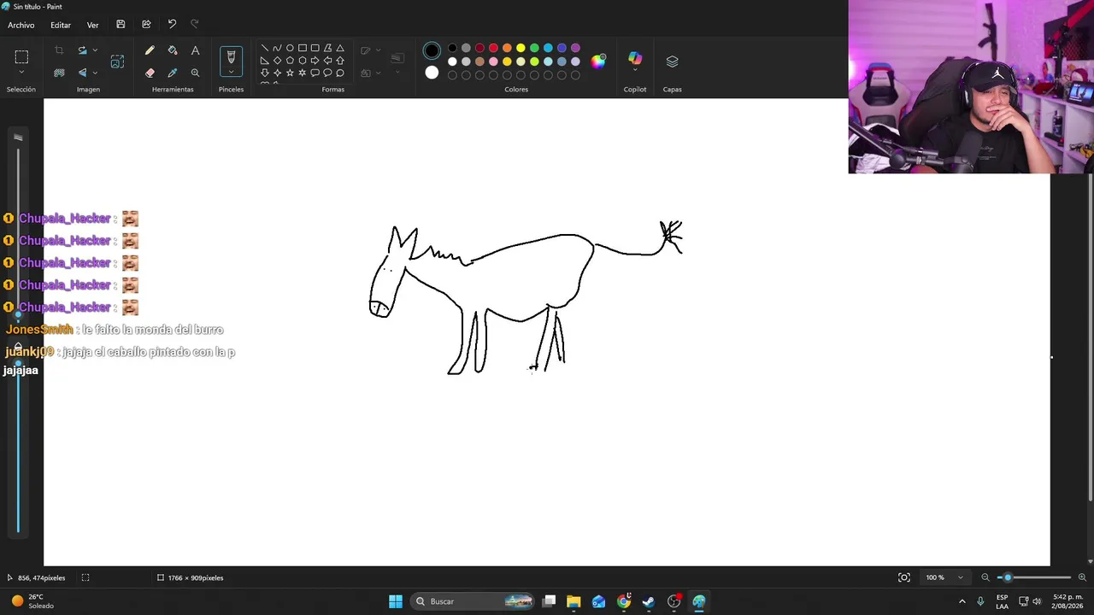
Task: Choose the green color swatch
Action: 534,48
